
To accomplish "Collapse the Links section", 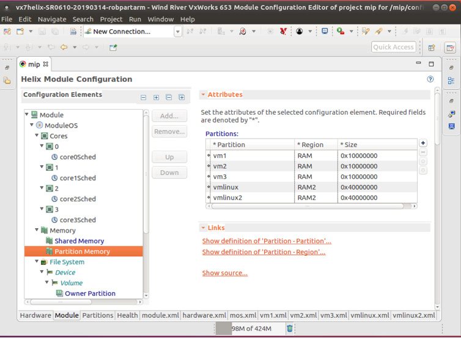I will (x=203, y=228).
